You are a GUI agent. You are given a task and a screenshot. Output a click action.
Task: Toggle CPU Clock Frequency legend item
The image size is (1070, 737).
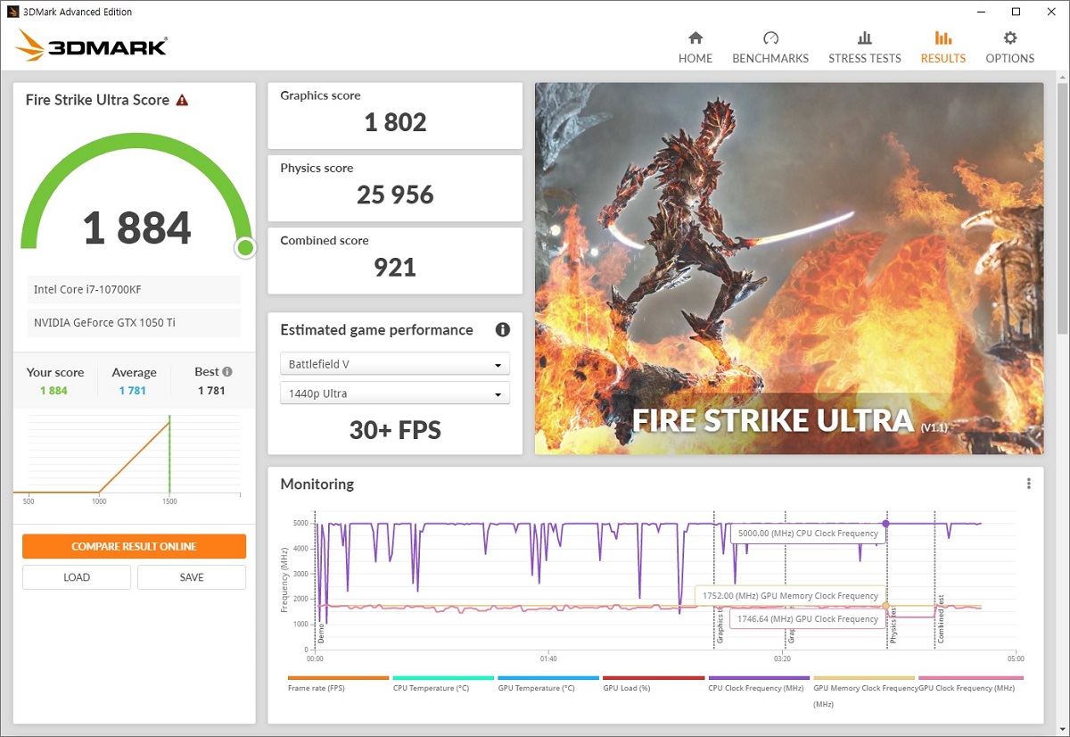click(759, 683)
